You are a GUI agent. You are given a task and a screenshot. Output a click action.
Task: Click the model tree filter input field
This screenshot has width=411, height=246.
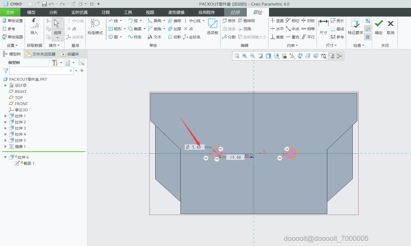point(41,71)
